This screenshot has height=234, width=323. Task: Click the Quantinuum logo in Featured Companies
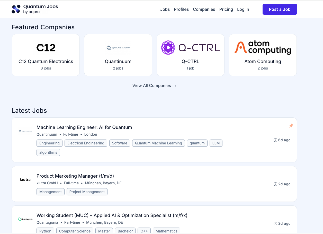118,48
